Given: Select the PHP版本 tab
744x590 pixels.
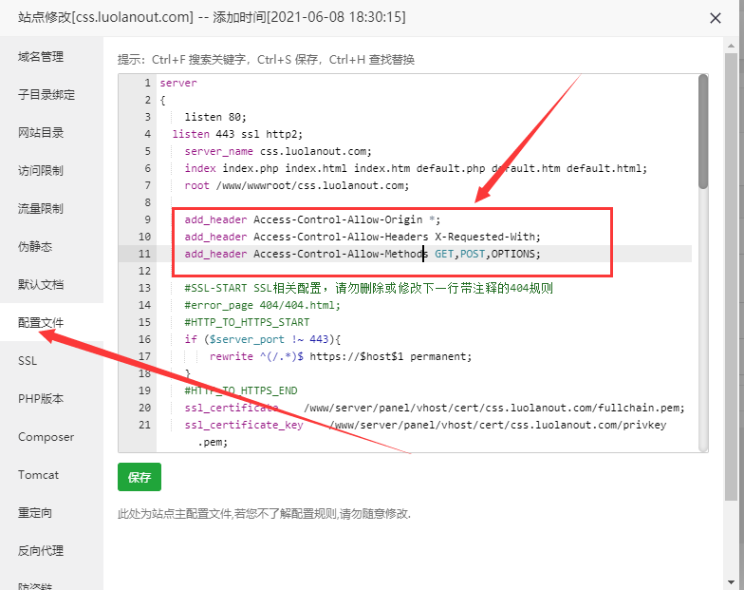Looking at the screenshot, I should point(41,399).
